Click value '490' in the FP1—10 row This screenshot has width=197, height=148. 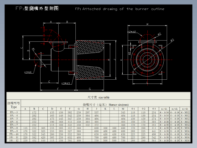(x=154, y=134)
